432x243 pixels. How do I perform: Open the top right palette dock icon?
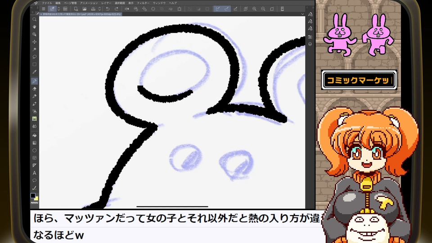pyautogui.click(x=310, y=14)
